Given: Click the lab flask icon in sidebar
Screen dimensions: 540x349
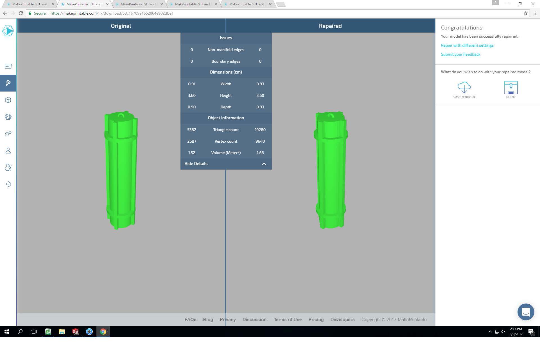Looking at the screenshot, I should coord(8,167).
